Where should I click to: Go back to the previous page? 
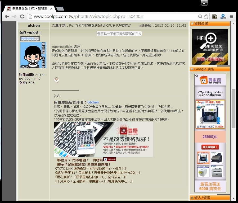[x=7, y=17]
